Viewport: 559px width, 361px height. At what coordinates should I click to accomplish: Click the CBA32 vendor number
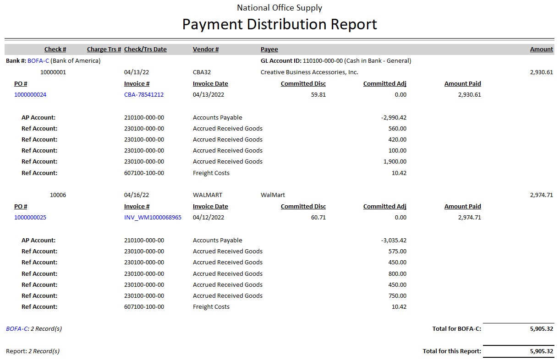(x=202, y=72)
